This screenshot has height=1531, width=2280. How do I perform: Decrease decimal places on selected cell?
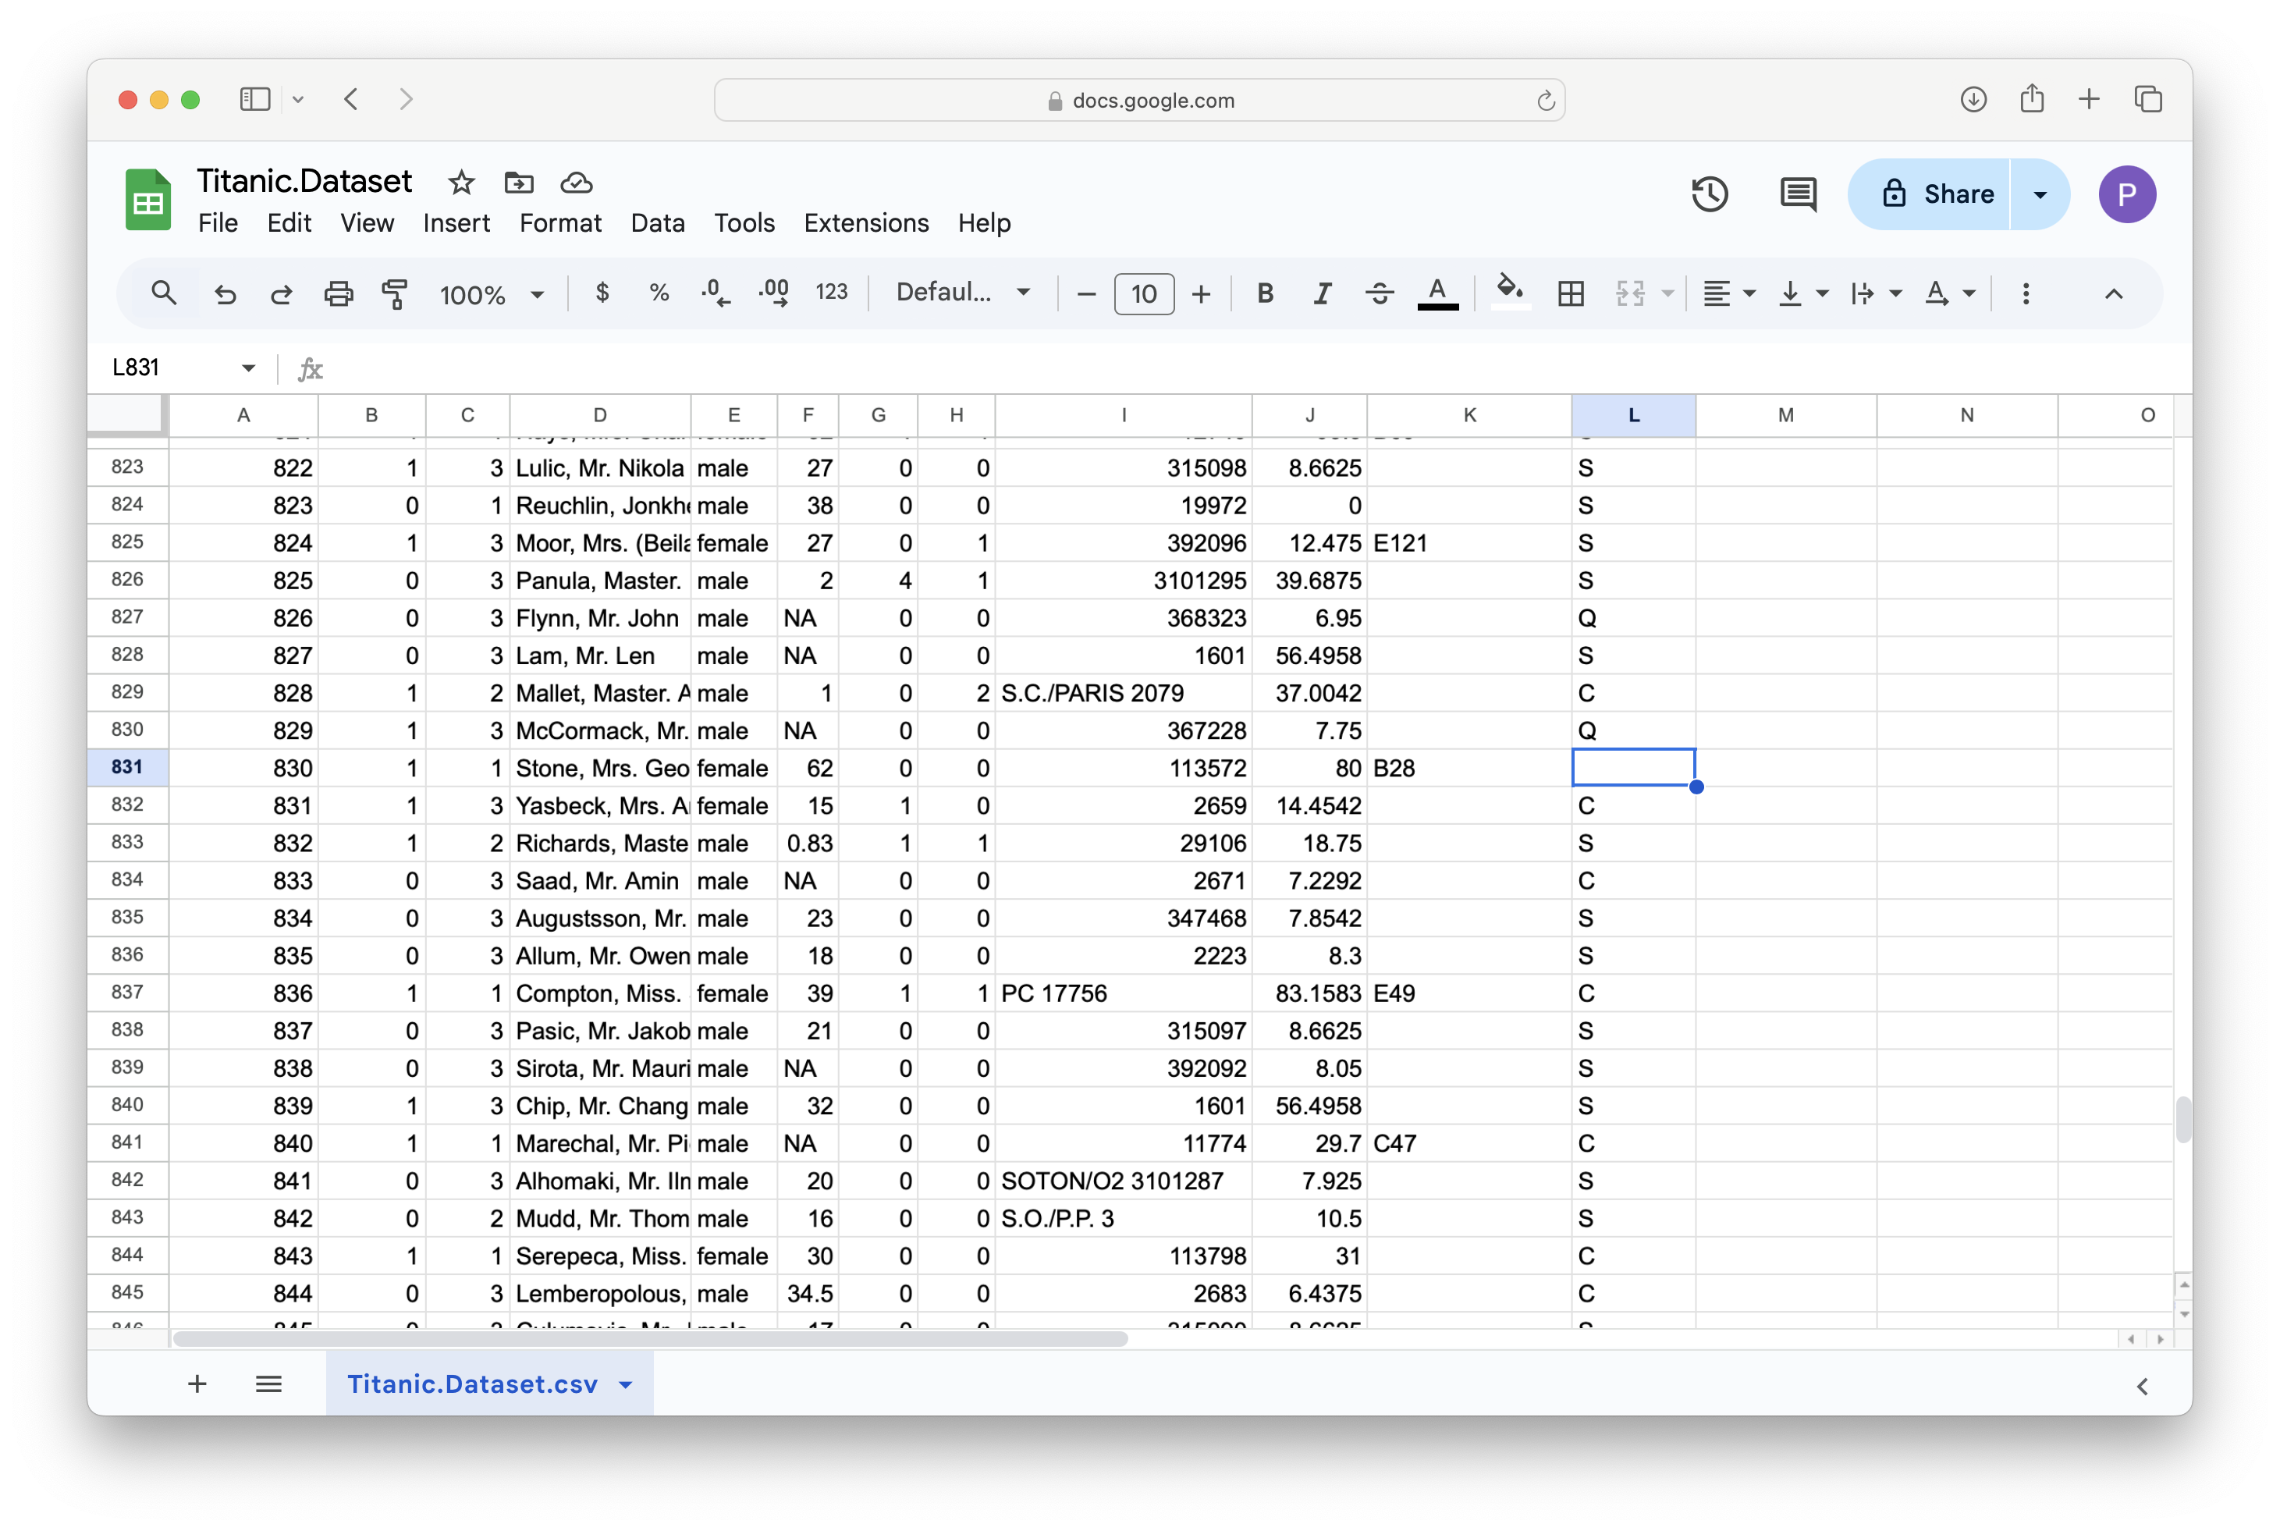coord(716,293)
